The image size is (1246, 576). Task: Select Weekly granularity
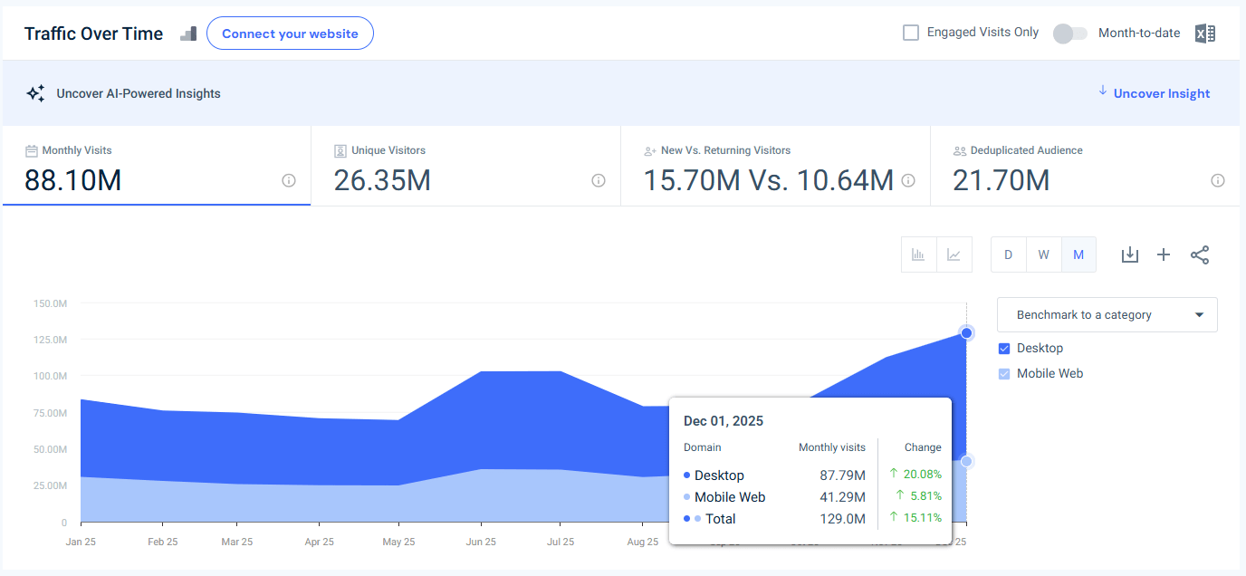[x=1043, y=254]
